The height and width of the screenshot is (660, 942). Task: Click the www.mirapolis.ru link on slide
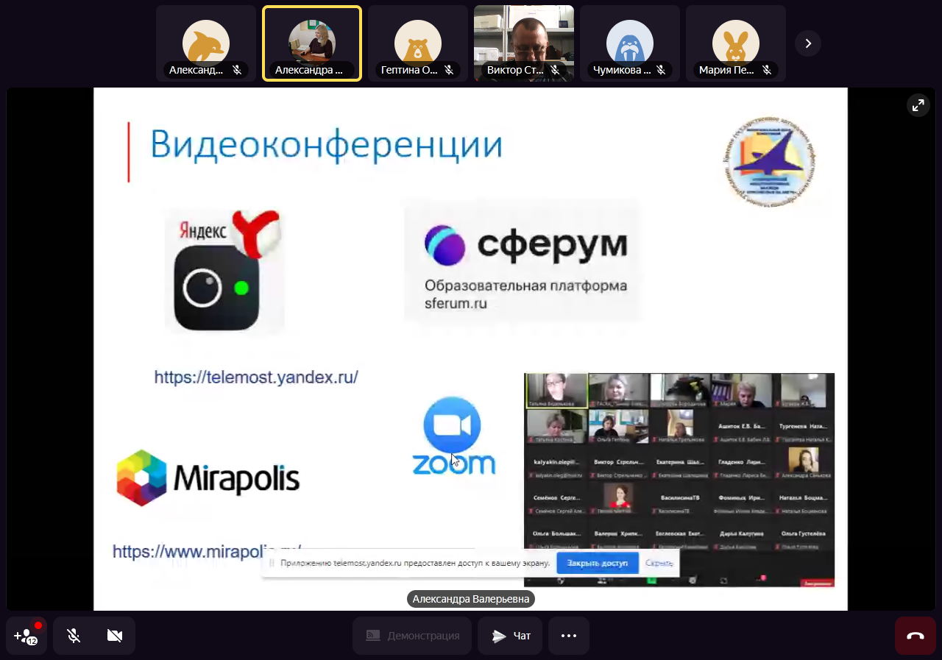click(x=207, y=551)
